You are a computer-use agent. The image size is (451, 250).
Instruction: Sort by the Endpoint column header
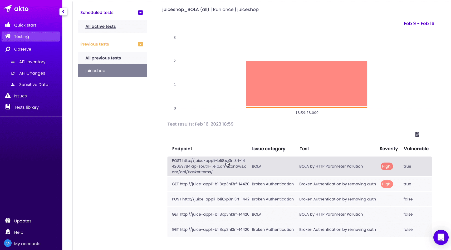(x=182, y=149)
